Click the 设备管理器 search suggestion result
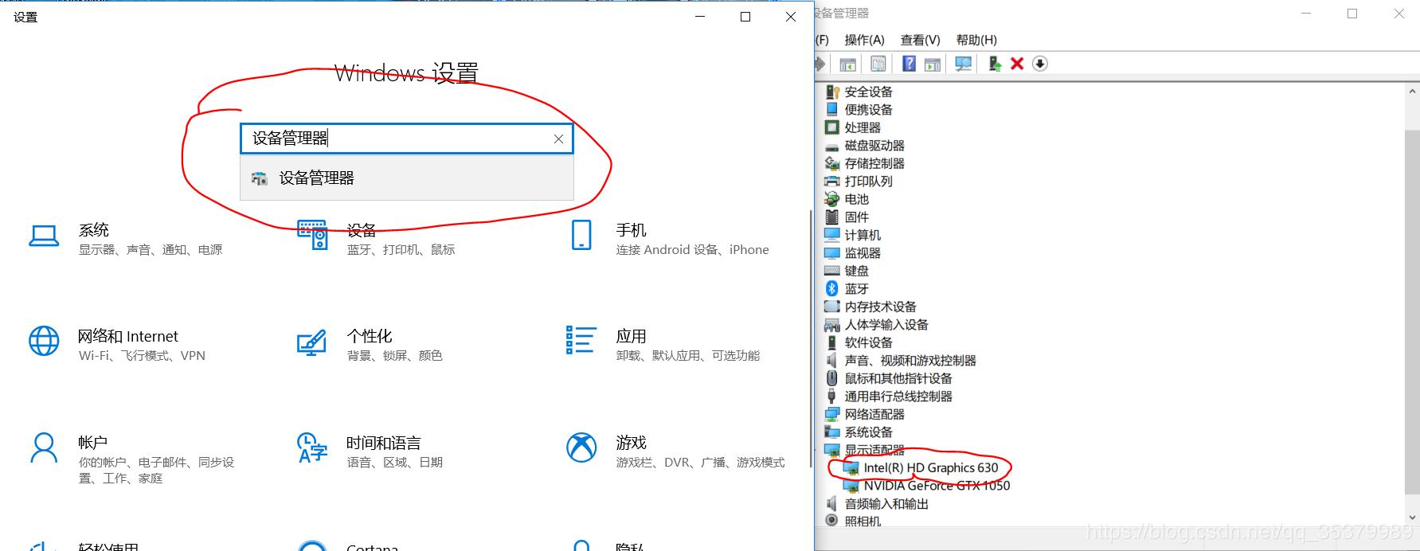This screenshot has width=1420, height=551. [407, 178]
